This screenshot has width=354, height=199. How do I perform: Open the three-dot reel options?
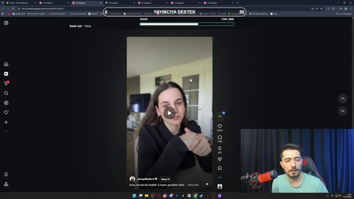pyautogui.click(x=220, y=177)
